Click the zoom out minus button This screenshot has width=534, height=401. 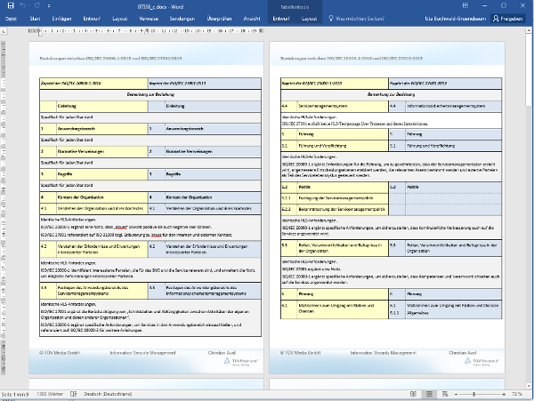coord(456,394)
